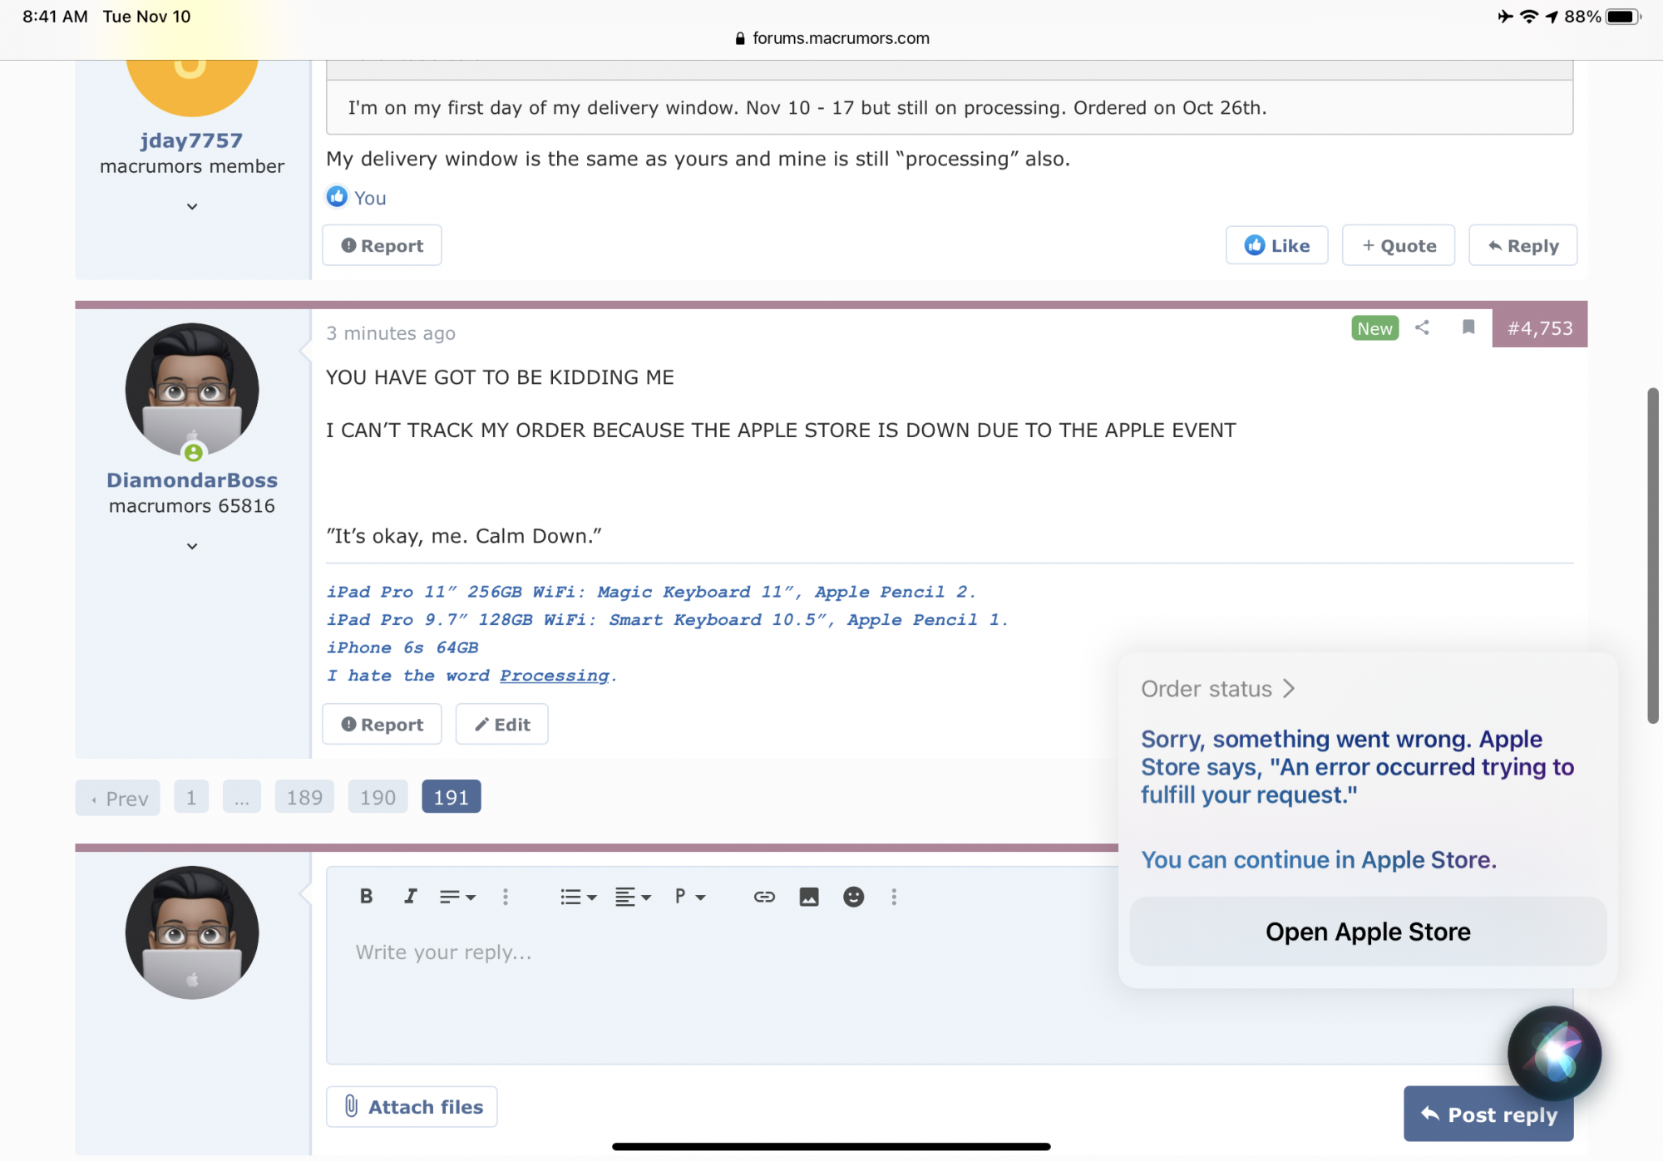Open text alignment dropdown in editor
Viewport: 1663px width, 1161px height.
457,897
